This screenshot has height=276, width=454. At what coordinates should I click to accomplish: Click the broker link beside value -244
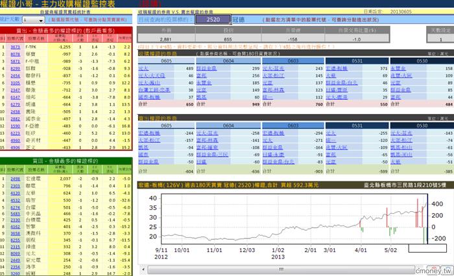click(x=149, y=133)
